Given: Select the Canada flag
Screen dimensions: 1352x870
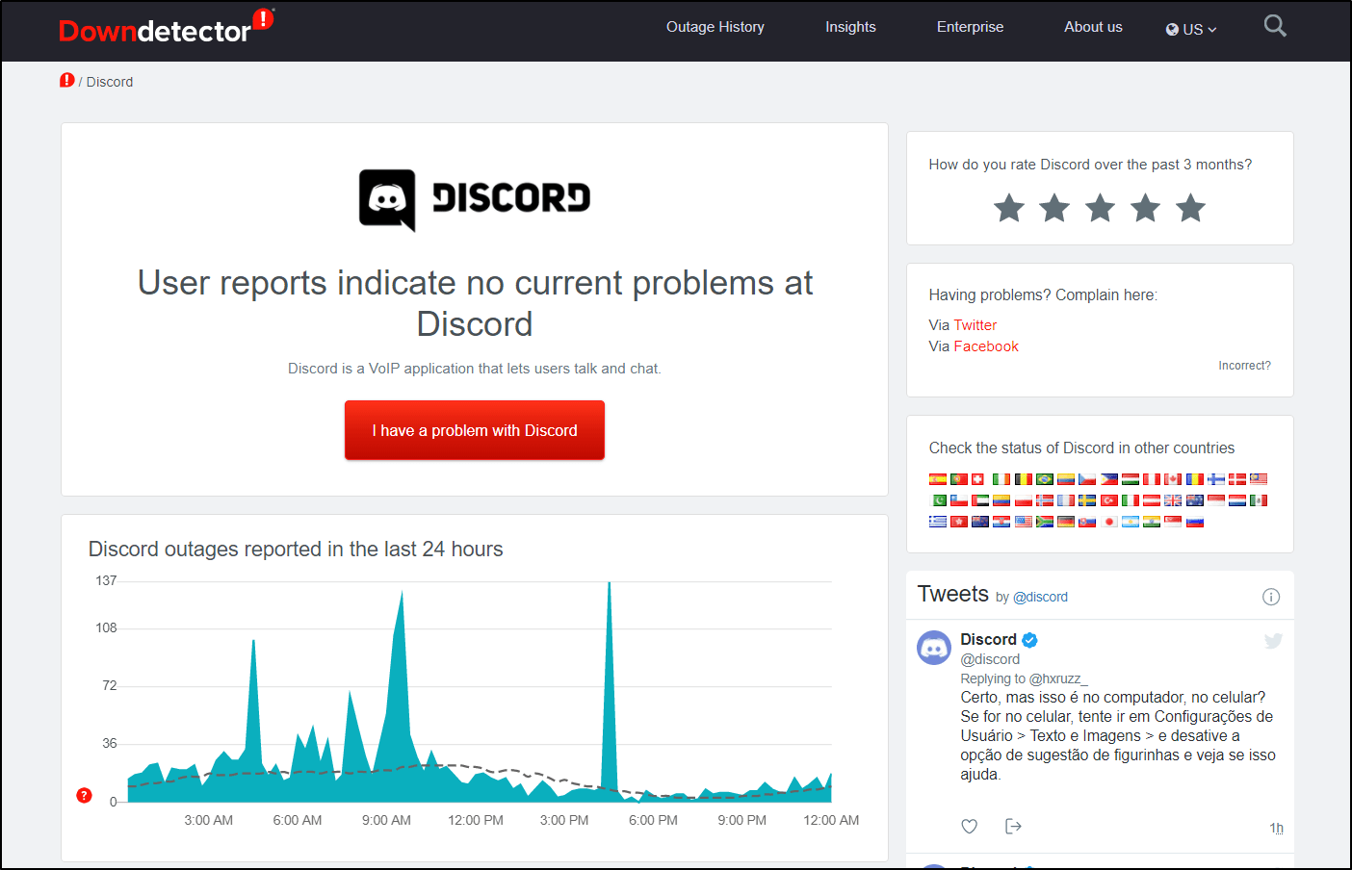Looking at the screenshot, I should point(1173,478).
